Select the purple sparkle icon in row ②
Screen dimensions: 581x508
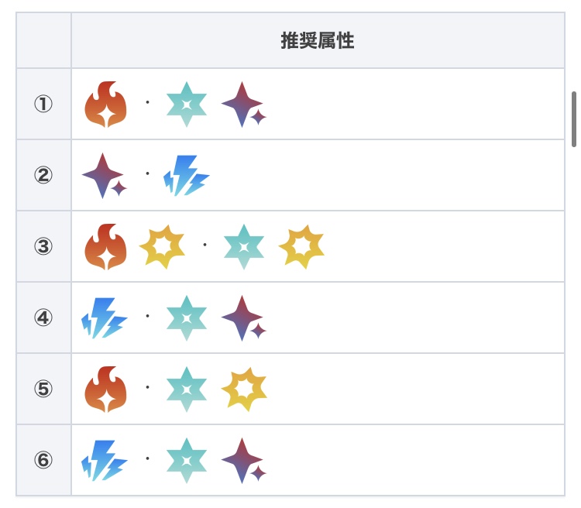104,176
